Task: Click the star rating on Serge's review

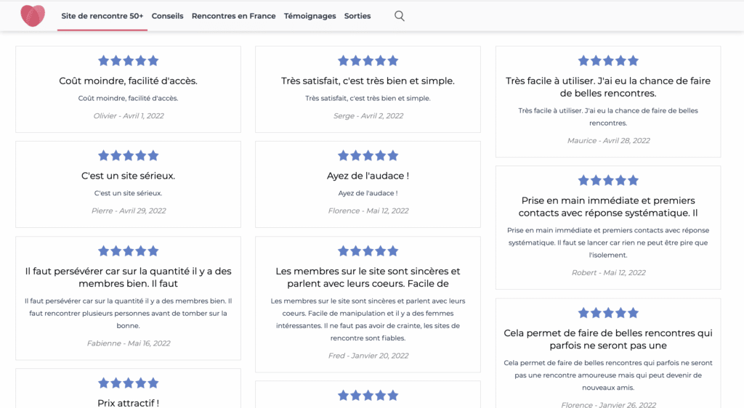Action: pyautogui.click(x=368, y=61)
